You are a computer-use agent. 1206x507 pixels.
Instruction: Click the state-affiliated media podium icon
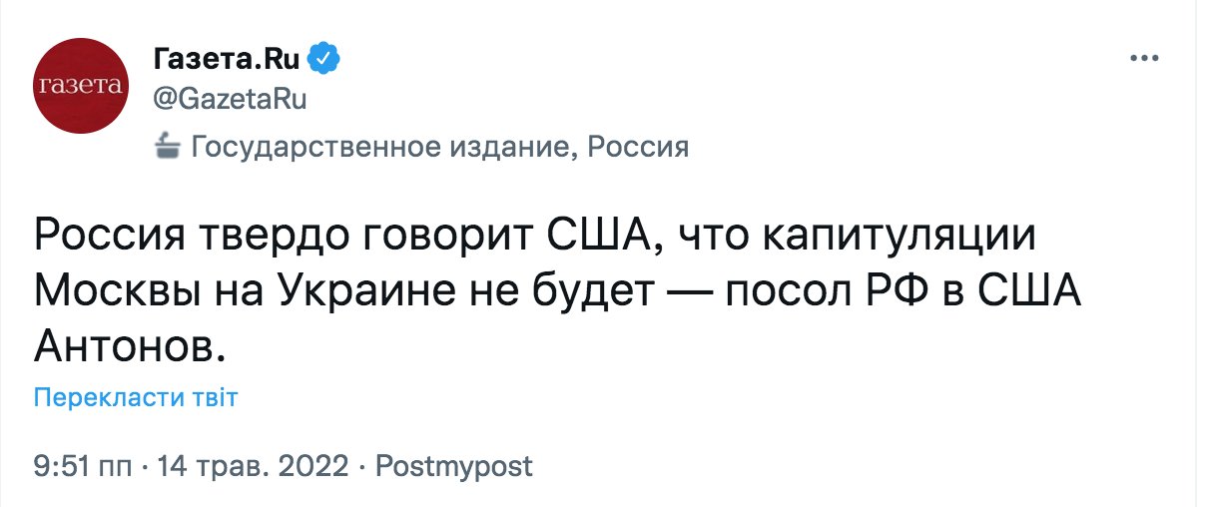[168, 149]
